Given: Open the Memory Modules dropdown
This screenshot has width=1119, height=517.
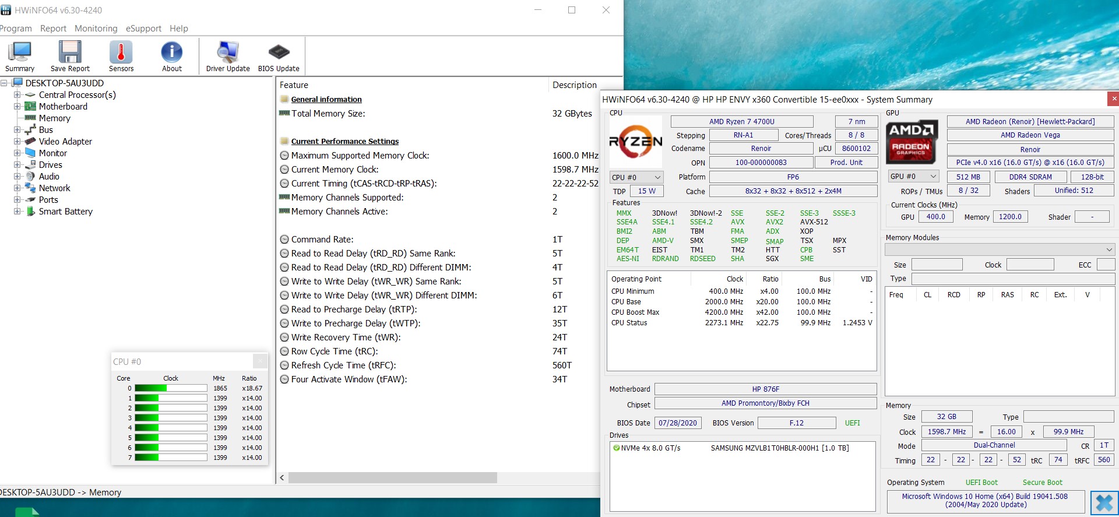Looking at the screenshot, I should [999, 249].
